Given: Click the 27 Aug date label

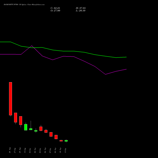Looking at the screenshot, I should click(15, 150).
